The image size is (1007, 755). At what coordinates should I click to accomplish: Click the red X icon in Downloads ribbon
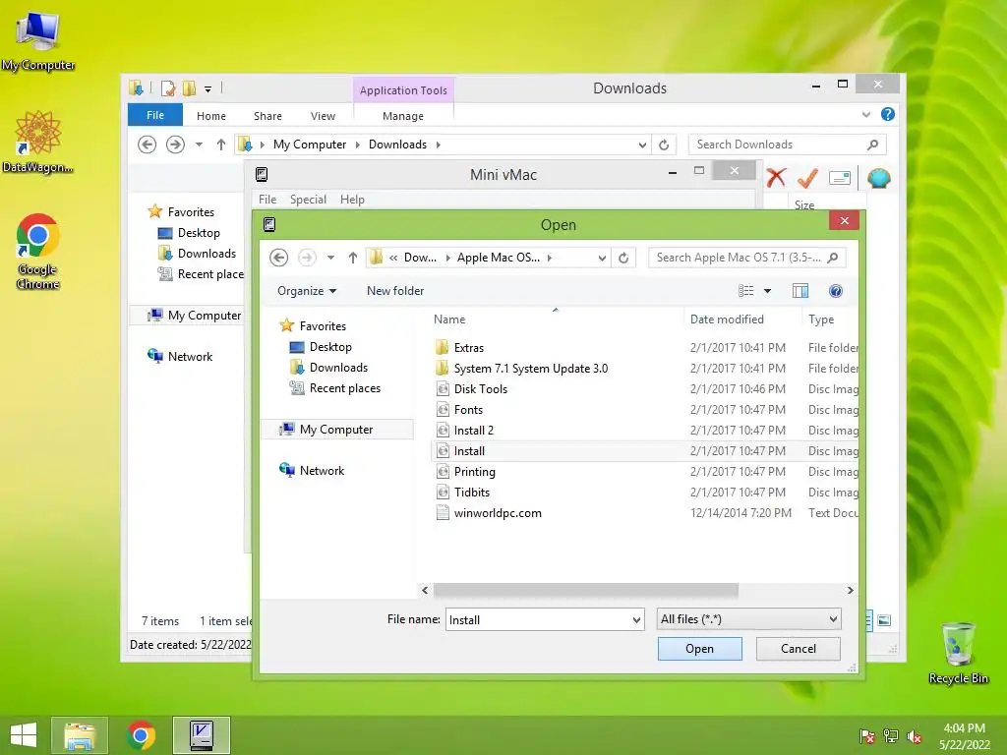coord(777,178)
